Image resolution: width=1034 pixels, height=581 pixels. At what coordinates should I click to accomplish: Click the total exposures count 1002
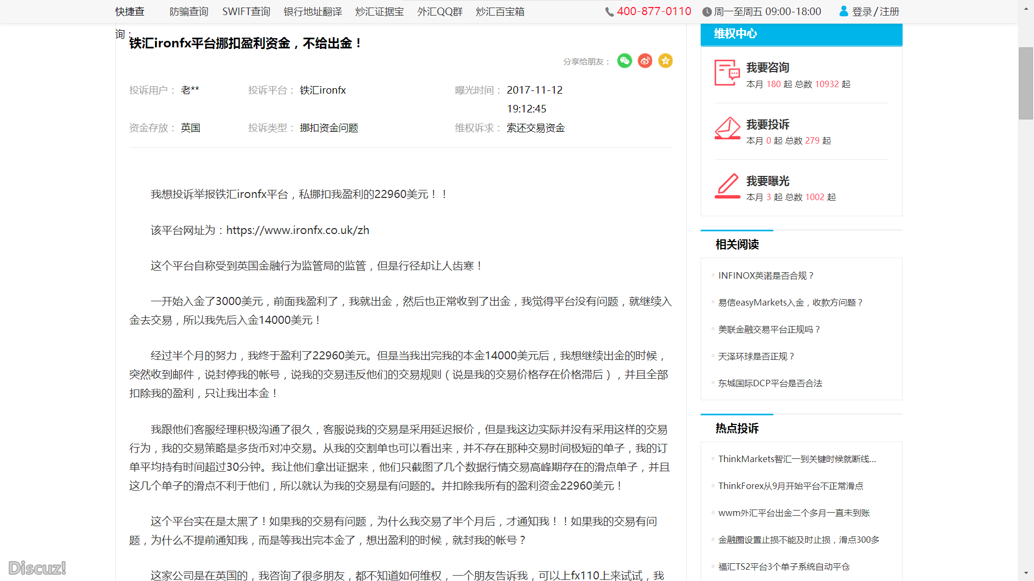815,197
